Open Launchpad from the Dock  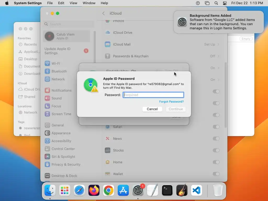coord(65,190)
